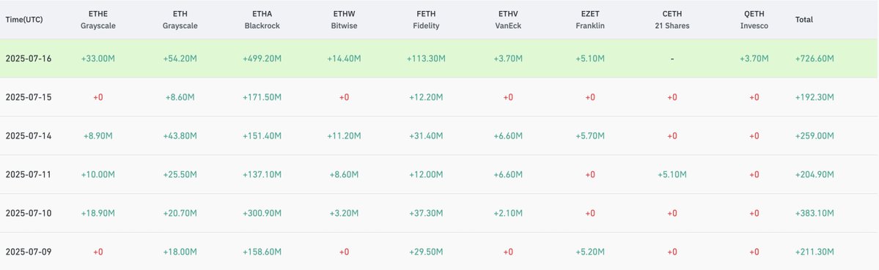Select the 2025-07-15 date cell
879x270 pixels.
(x=29, y=97)
